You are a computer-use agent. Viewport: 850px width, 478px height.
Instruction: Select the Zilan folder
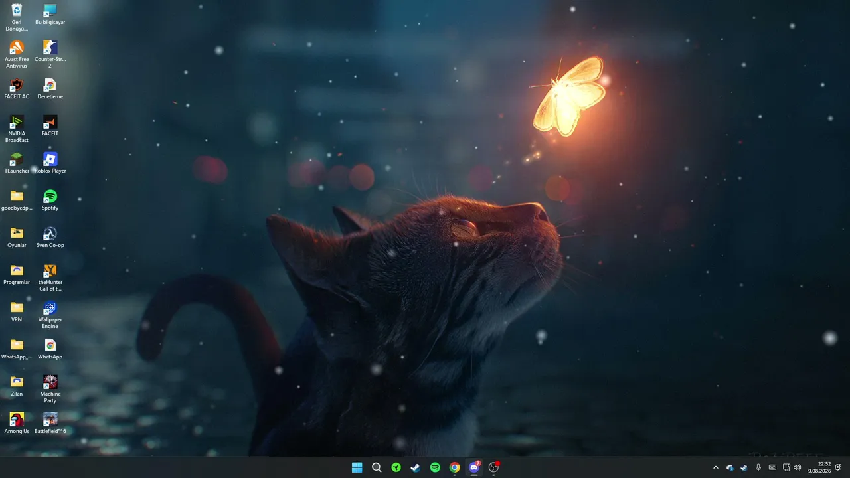click(x=17, y=386)
